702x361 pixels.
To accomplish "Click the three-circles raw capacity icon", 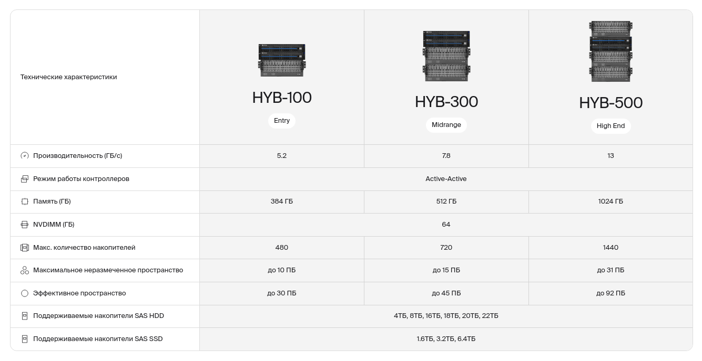I will [25, 270].
